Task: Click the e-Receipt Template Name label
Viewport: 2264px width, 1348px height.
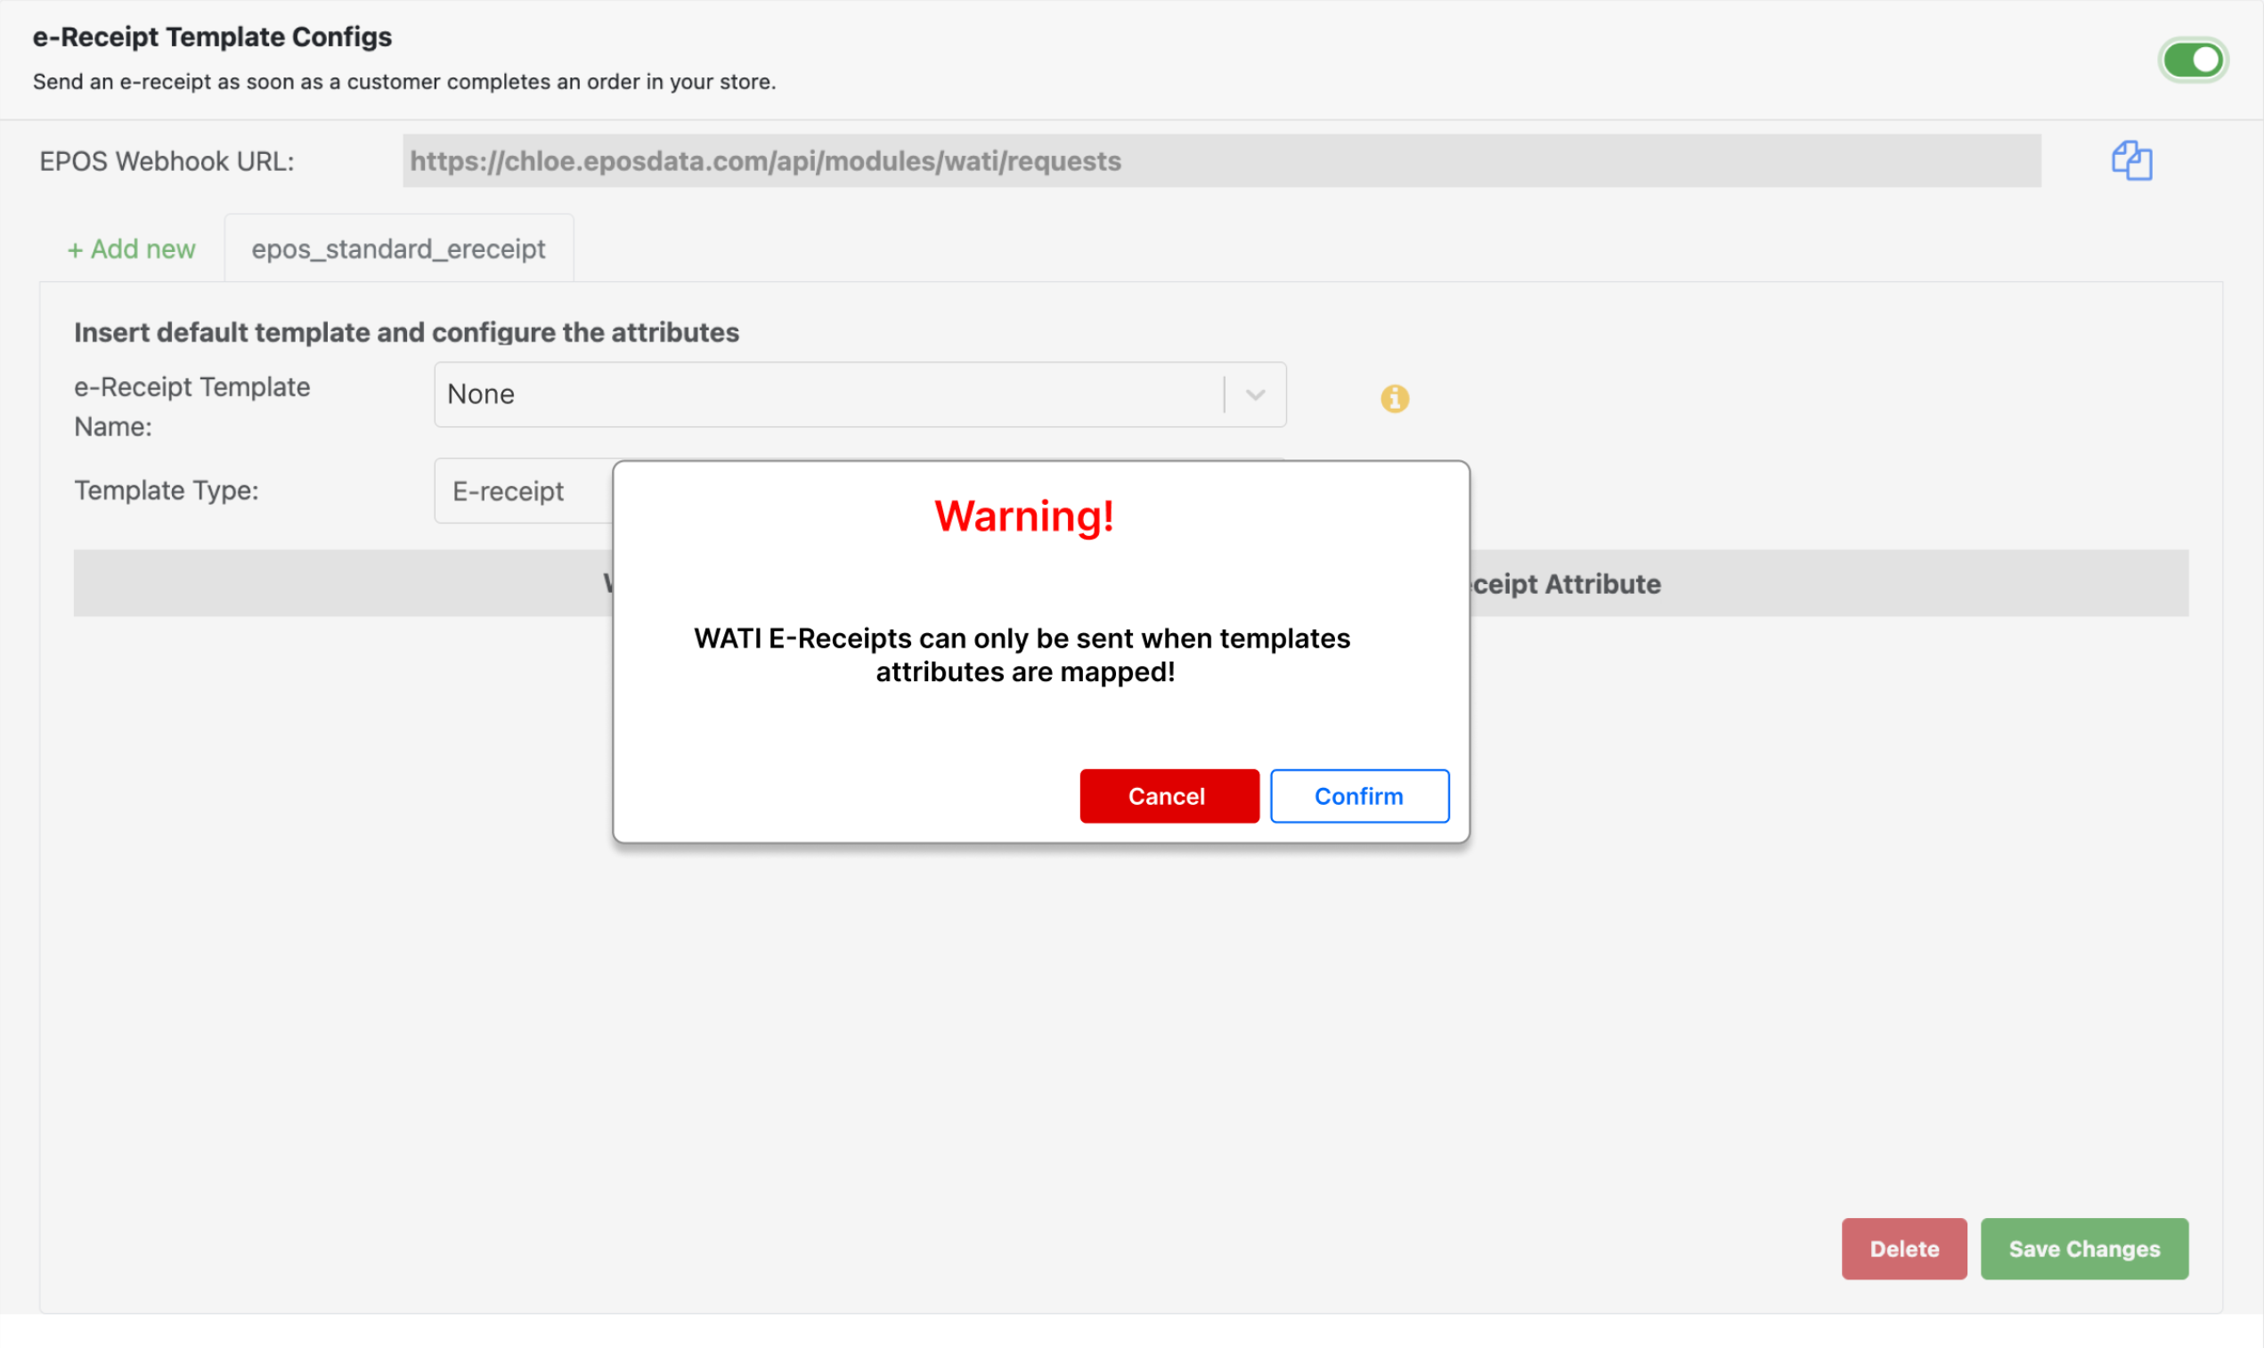Action: click(191, 407)
